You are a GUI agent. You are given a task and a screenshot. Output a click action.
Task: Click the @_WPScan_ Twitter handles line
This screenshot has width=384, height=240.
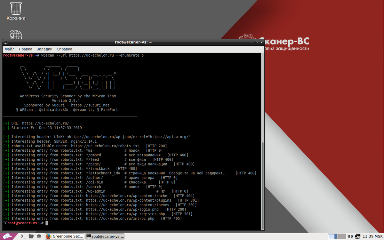(x=68, y=109)
